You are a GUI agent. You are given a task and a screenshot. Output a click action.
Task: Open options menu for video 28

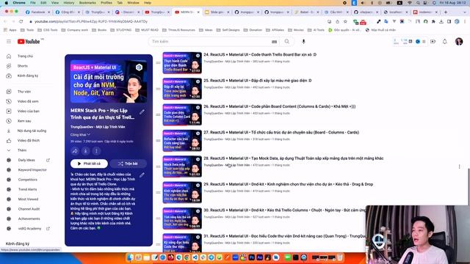click(x=459, y=166)
